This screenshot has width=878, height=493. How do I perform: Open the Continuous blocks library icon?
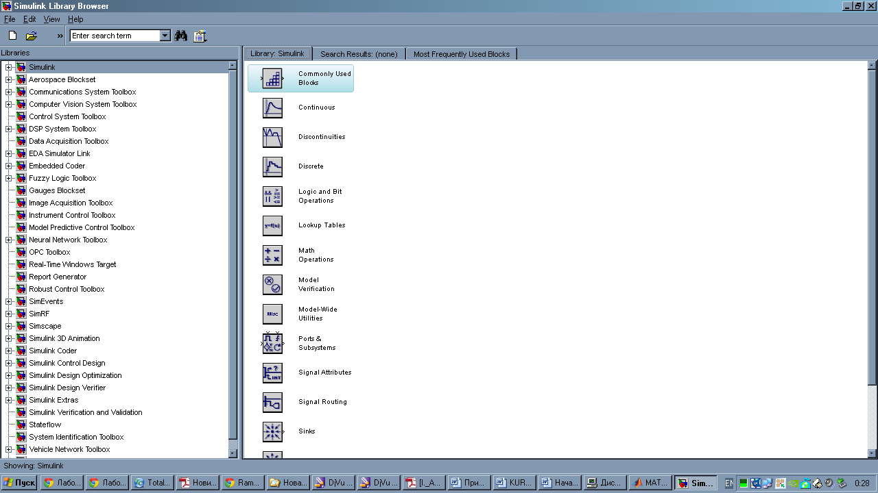tap(272, 108)
